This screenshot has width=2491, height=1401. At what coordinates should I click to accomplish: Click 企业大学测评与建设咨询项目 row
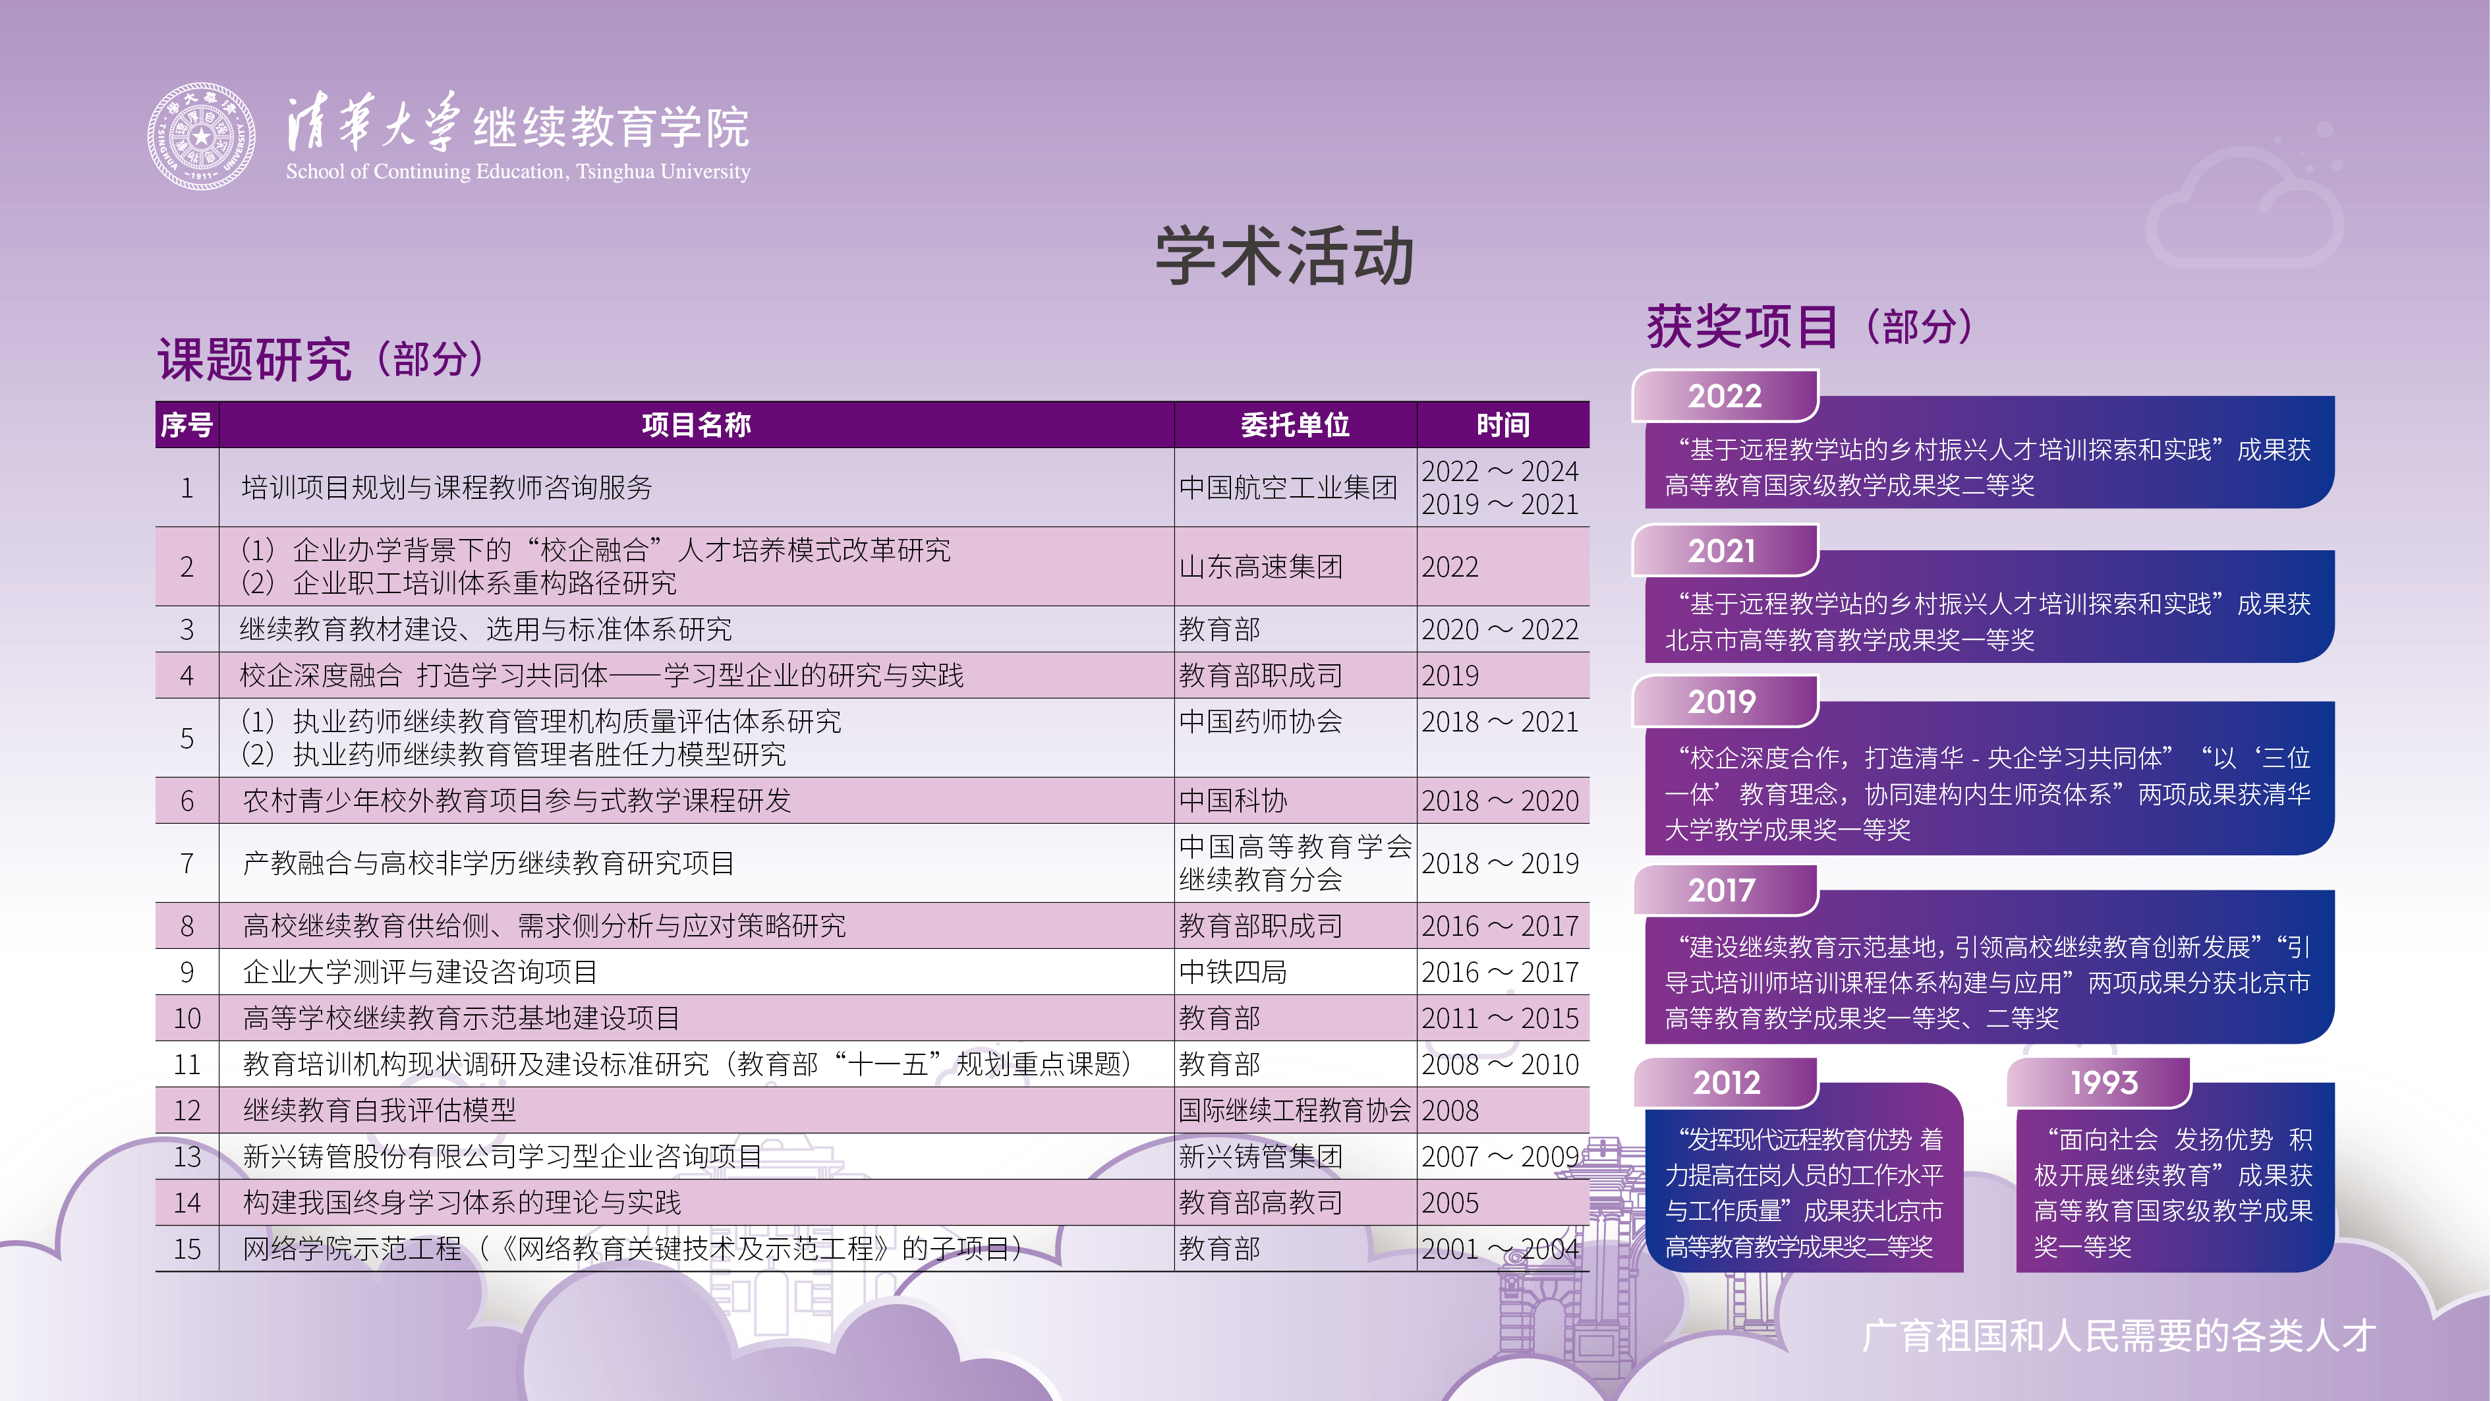click(420, 972)
